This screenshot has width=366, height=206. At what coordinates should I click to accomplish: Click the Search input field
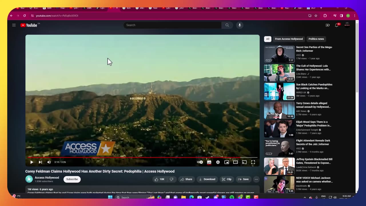click(x=172, y=25)
